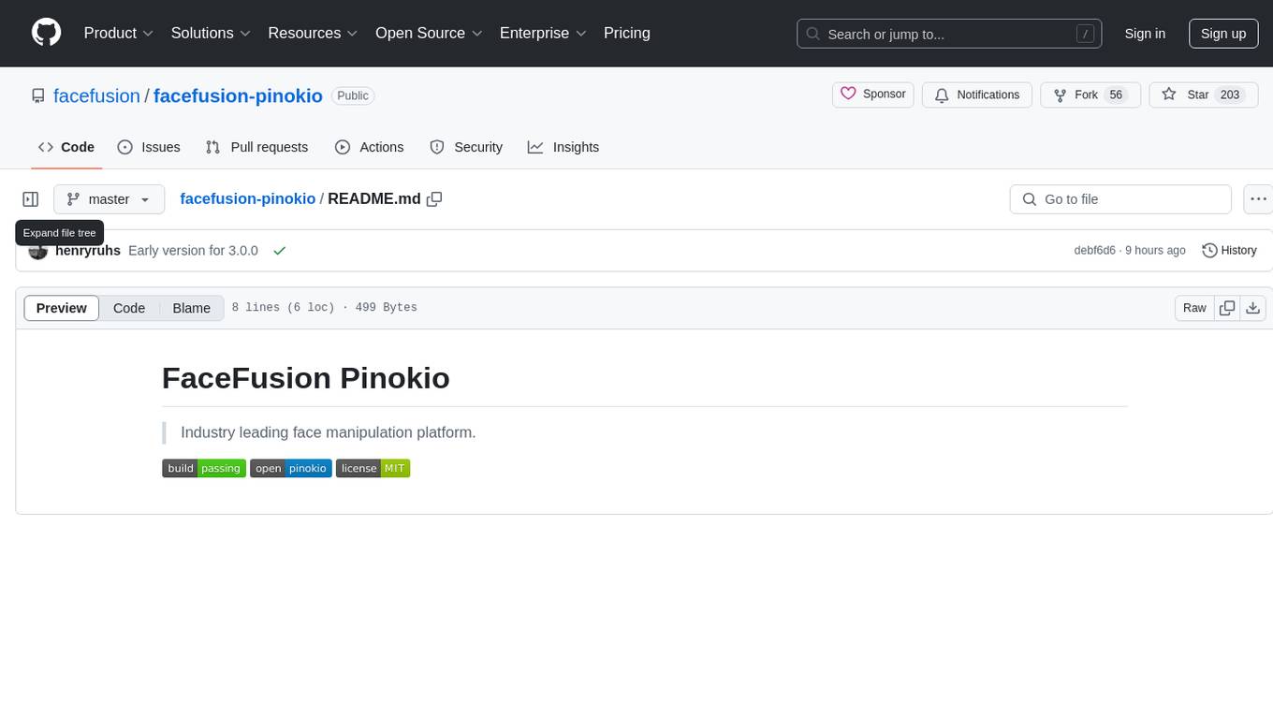
Task: Expand the Resources menu
Action: click(313, 33)
